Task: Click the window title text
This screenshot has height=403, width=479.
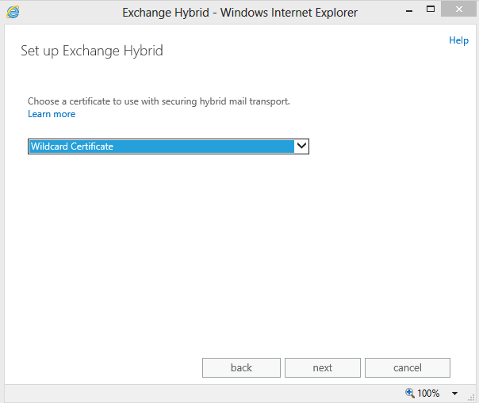Action: 239,13
